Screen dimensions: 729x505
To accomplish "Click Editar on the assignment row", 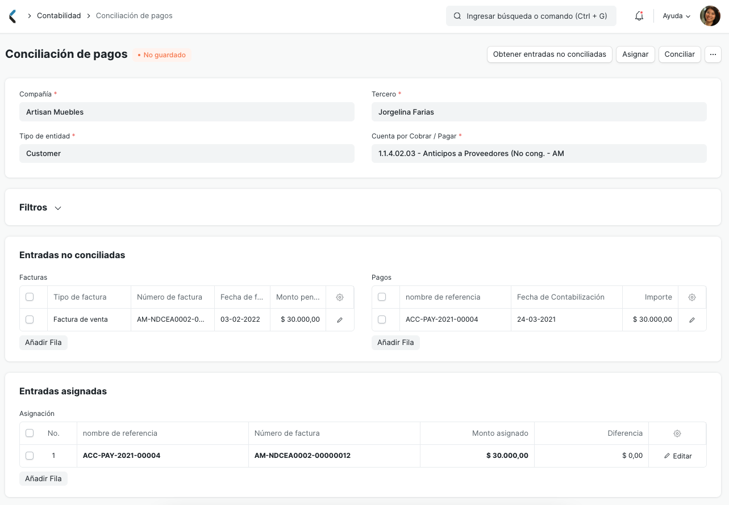I will [x=678, y=456].
